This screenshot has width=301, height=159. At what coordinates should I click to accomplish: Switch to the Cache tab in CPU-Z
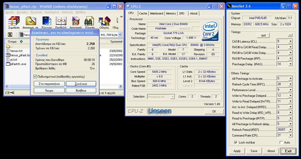143,14
